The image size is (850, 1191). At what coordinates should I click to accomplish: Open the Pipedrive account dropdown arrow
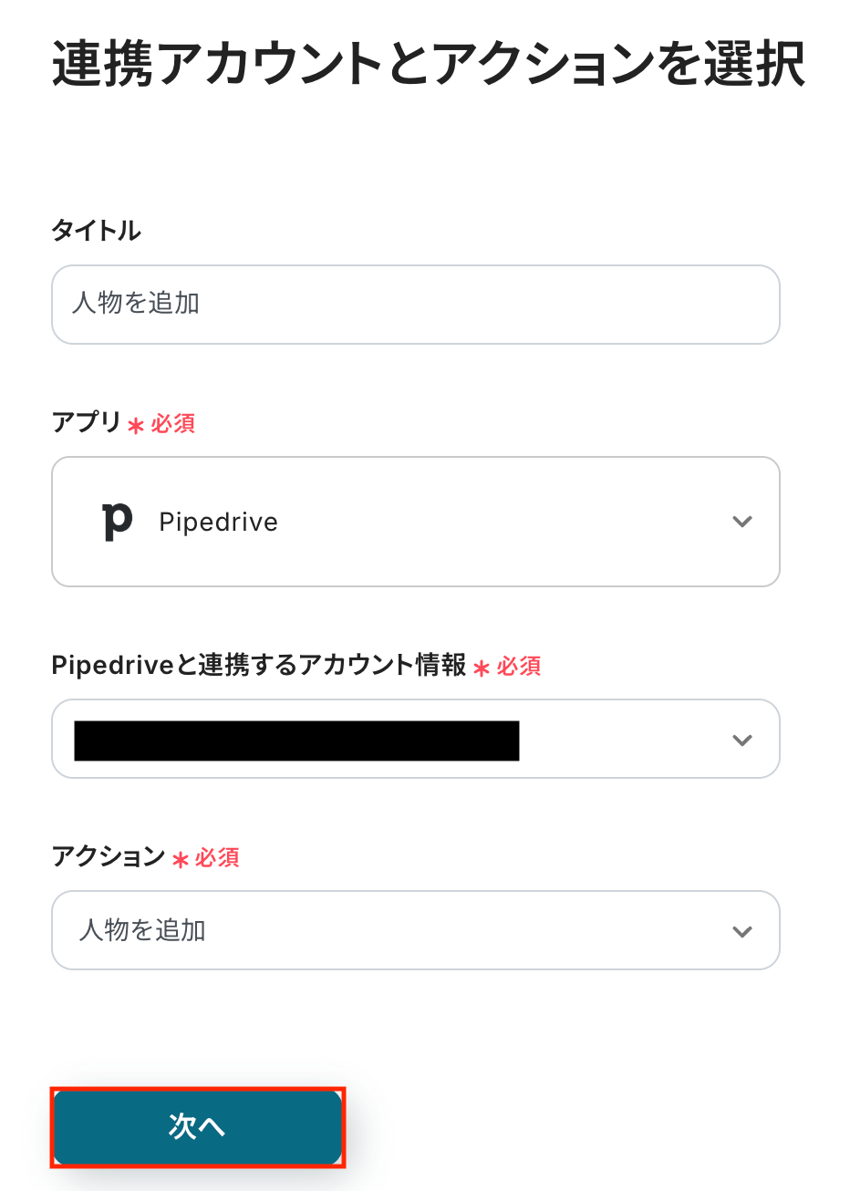pos(742,740)
